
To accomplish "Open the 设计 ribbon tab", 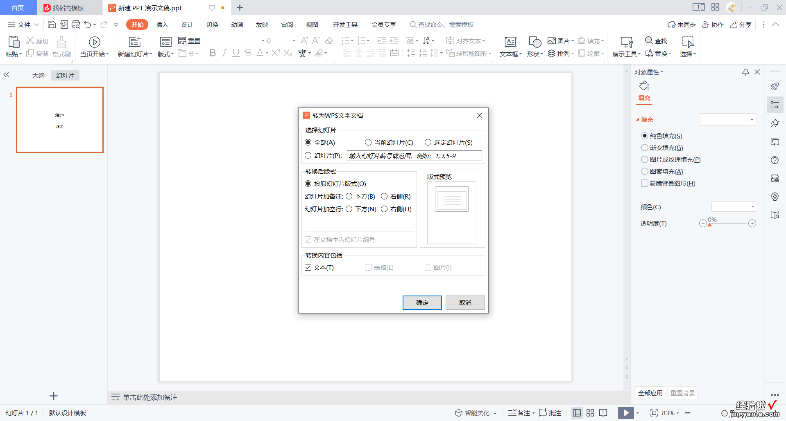I will [x=187, y=25].
